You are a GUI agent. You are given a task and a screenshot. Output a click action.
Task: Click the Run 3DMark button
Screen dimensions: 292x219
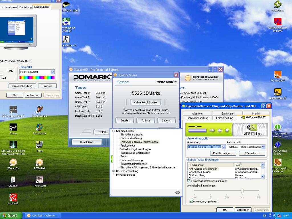tap(87, 142)
